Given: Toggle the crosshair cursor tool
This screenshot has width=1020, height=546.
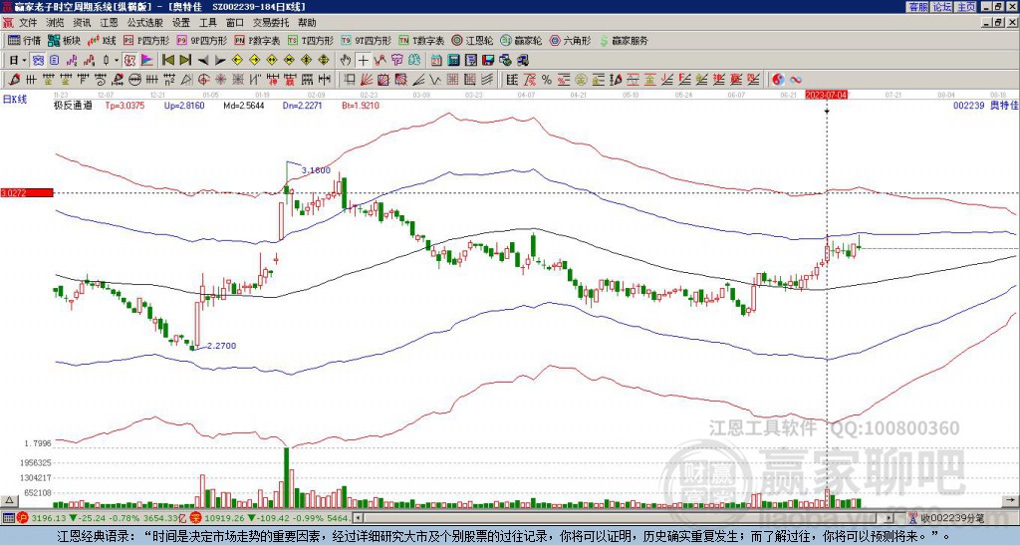Looking at the screenshot, I should tap(363, 61).
